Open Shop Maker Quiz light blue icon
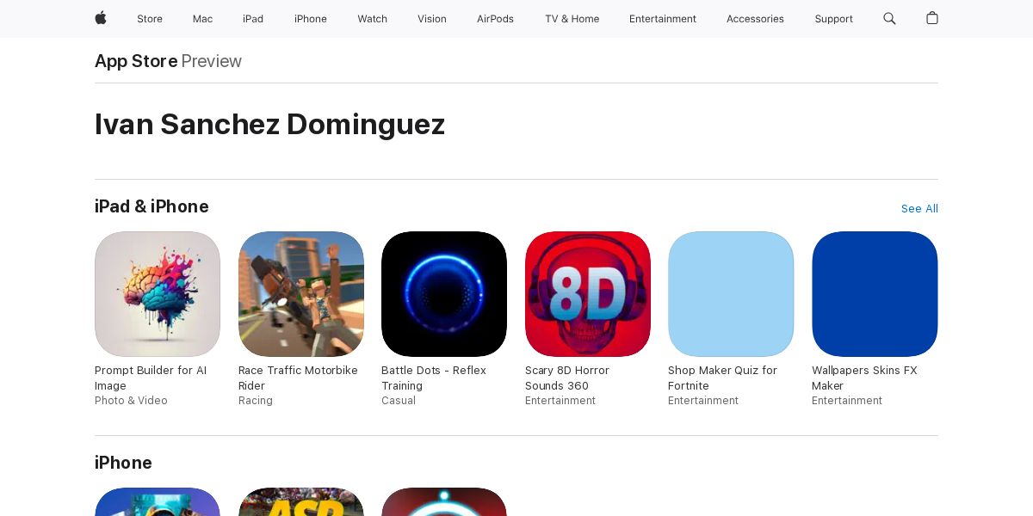 tap(731, 294)
